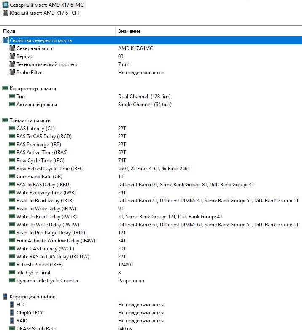
Task: Click the icon of RAS To CAS Delay (tRCD)
Action: tap(12, 136)
